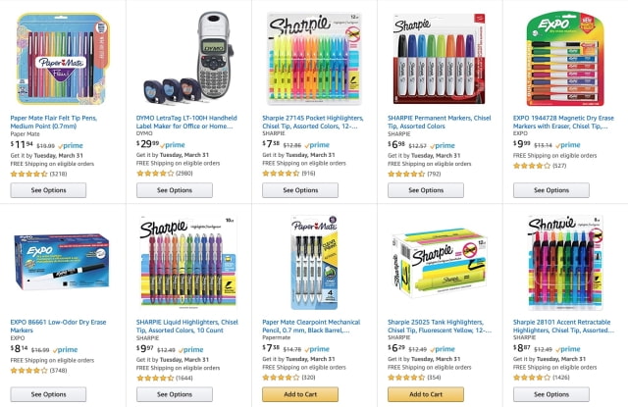Screen dimensions: 628x407
Task: Click the star rating for Paper Mate Flair pens
Action: click(28, 174)
